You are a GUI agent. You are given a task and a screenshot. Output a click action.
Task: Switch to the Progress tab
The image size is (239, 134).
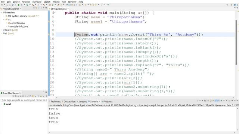tap(107, 102)
